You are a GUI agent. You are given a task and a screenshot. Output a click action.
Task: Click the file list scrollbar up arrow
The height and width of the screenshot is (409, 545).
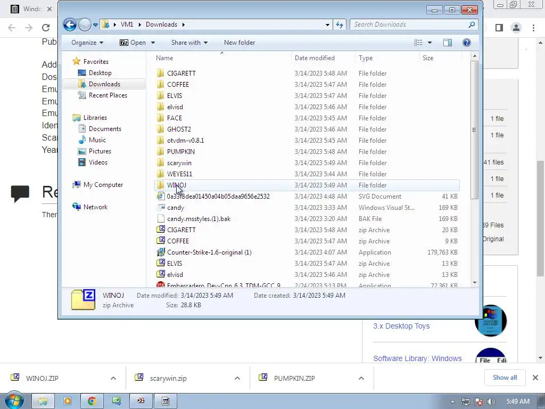pyautogui.click(x=474, y=56)
